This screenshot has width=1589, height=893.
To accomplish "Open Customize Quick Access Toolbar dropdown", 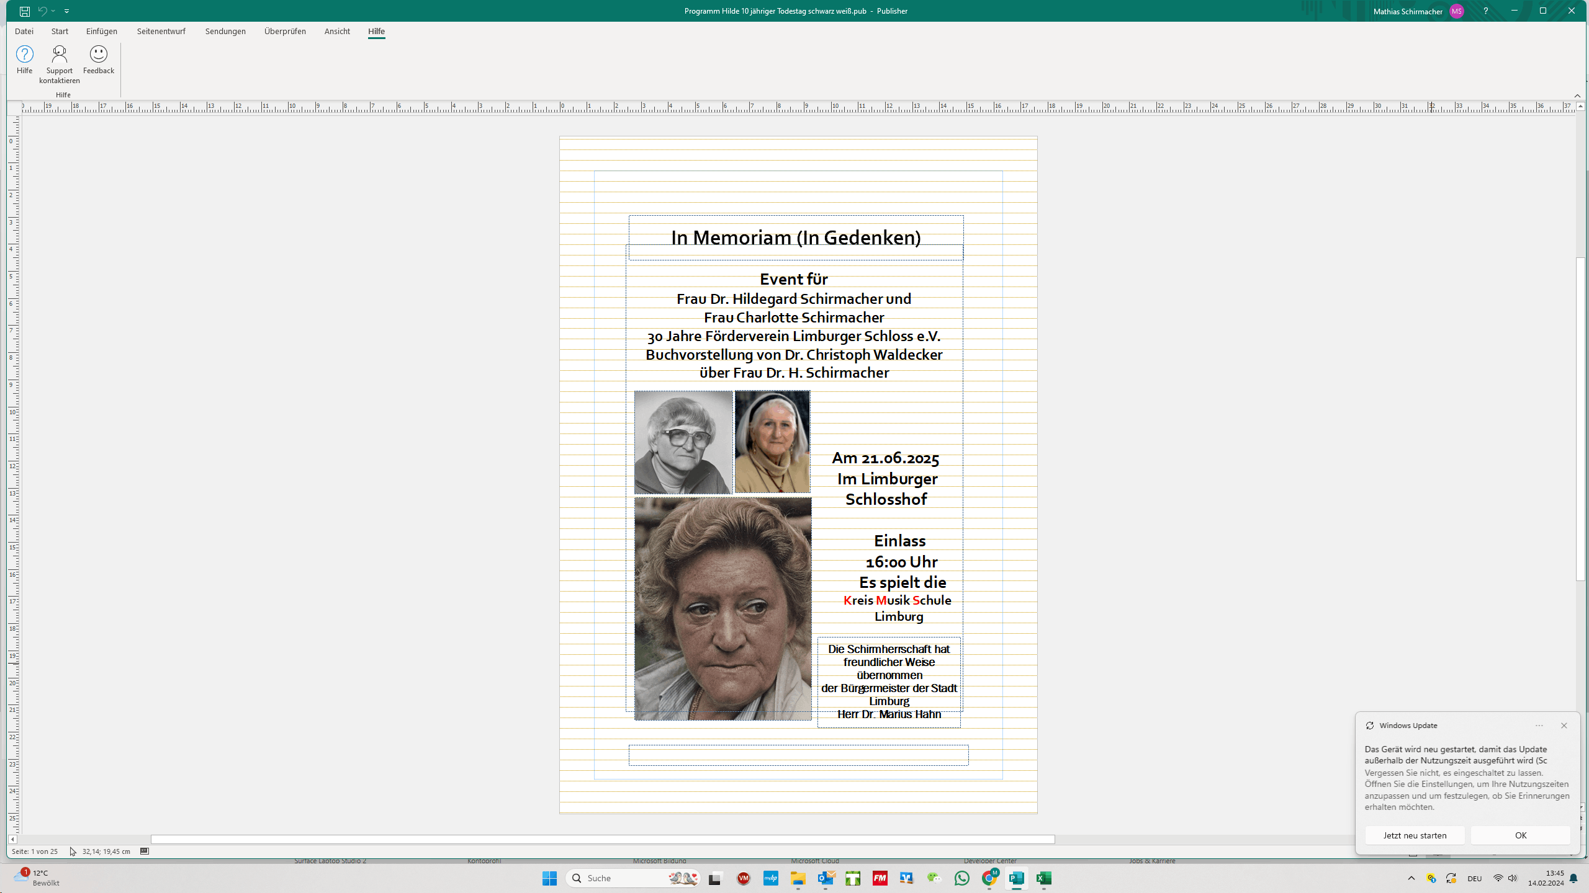I will click(66, 11).
